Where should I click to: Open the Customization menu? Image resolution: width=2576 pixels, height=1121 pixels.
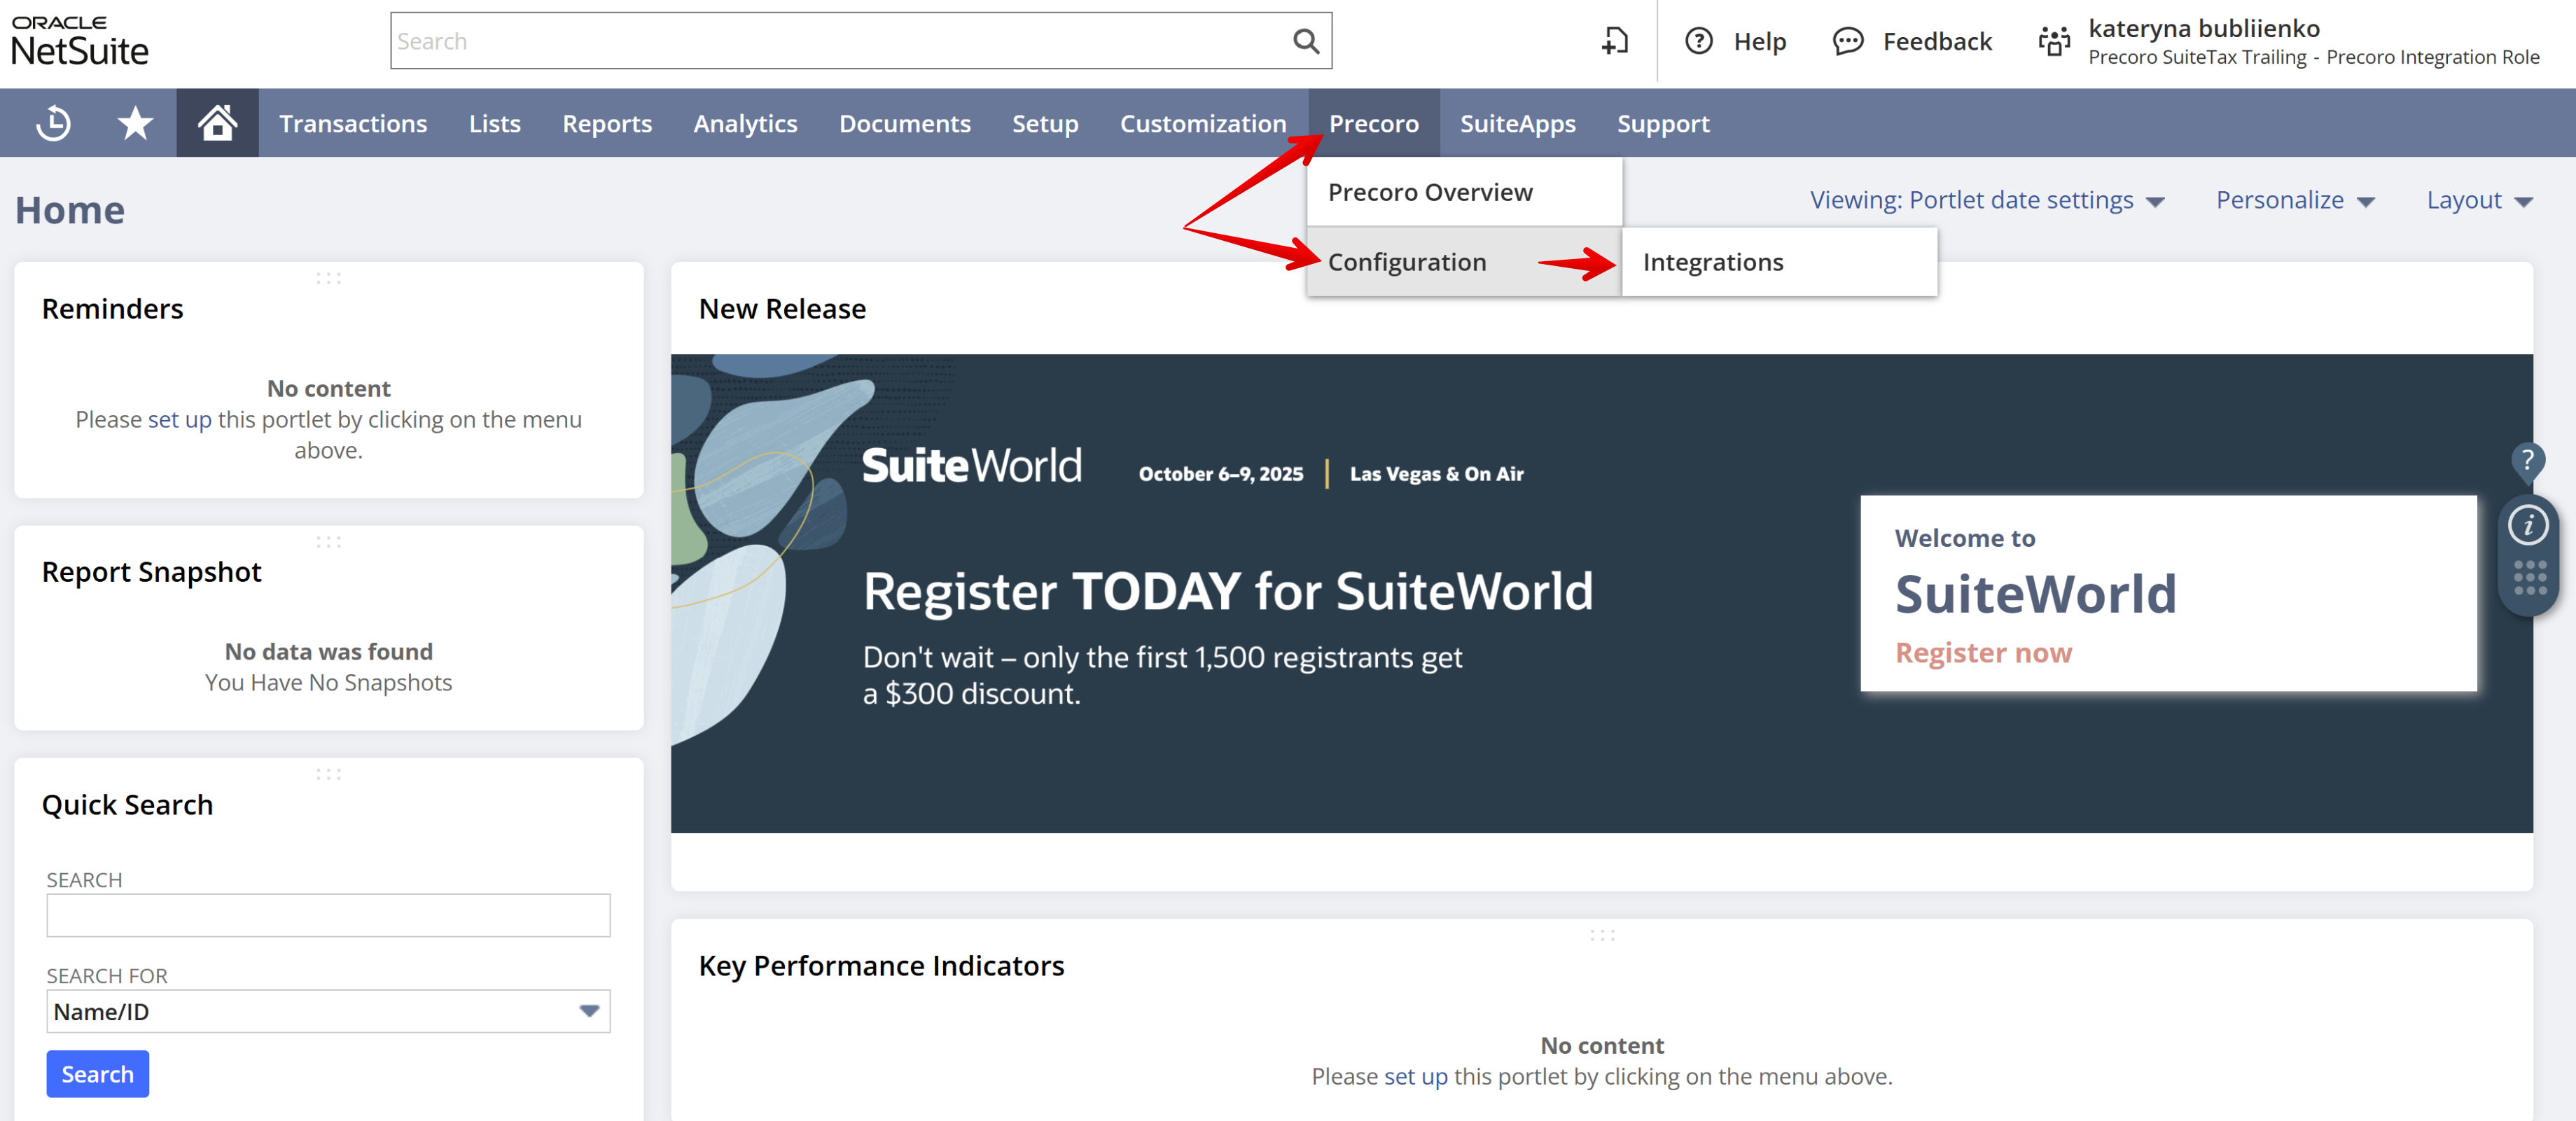click(x=1203, y=123)
